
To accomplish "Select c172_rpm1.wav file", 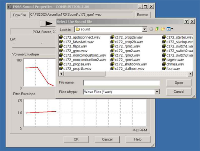I will click(125, 46).
